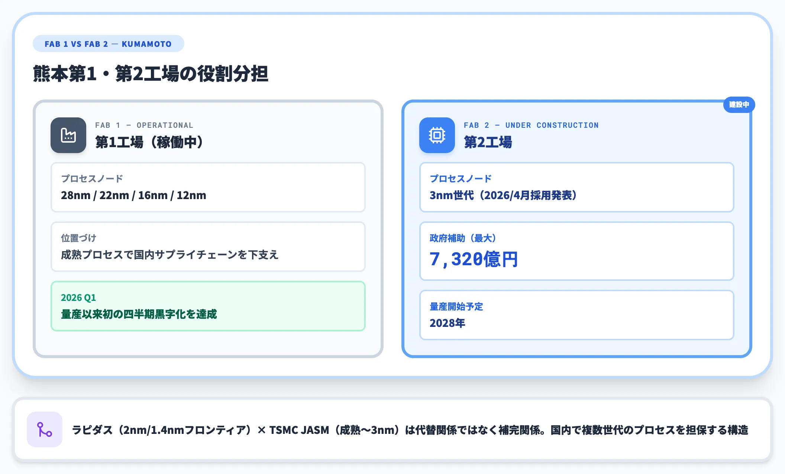Image resolution: width=785 pixels, height=474 pixels.
Task: Click the FAB 2 — UNDER CONSTRUCTION label
Action: 531,125
